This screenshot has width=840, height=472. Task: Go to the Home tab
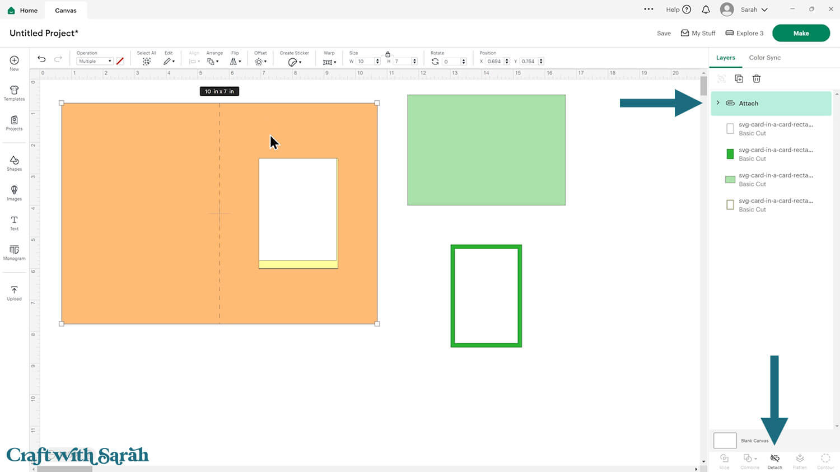click(22, 10)
